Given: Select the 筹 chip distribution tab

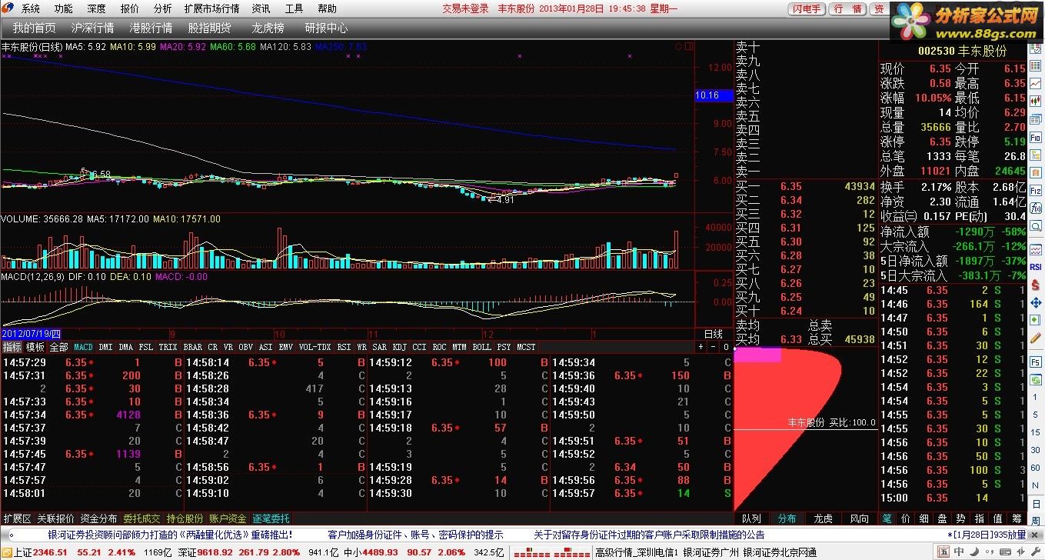Looking at the screenshot, I should coord(1017,518).
